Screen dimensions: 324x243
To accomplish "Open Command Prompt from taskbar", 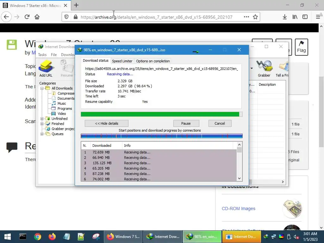I will click(x=23, y=237).
